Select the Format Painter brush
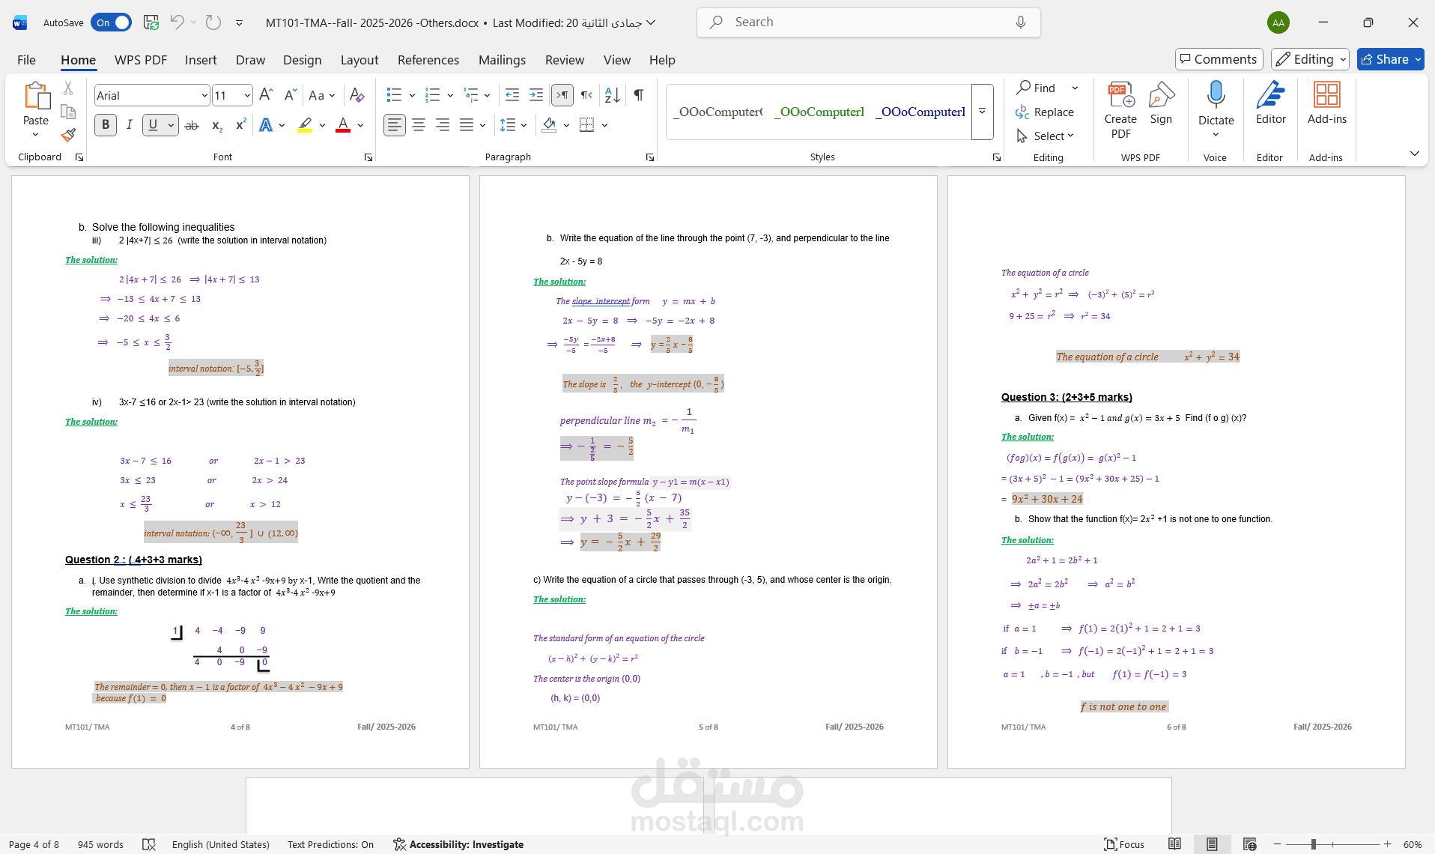This screenshot has height=854, width=1435. tap(68, 135)
